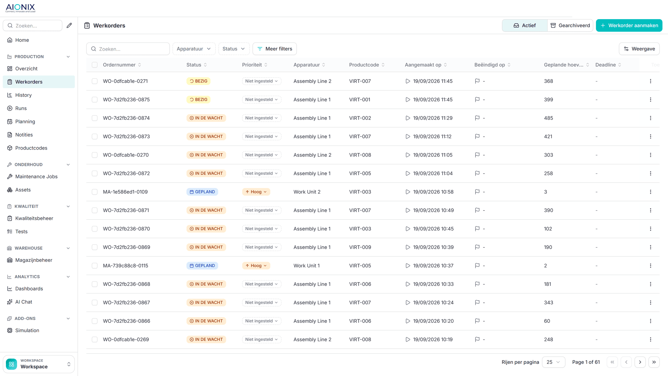Tick the checkbox for MA-1e586ed1-0109
Image resolution: width=668 pixels, height=376 pixels.
95,192
